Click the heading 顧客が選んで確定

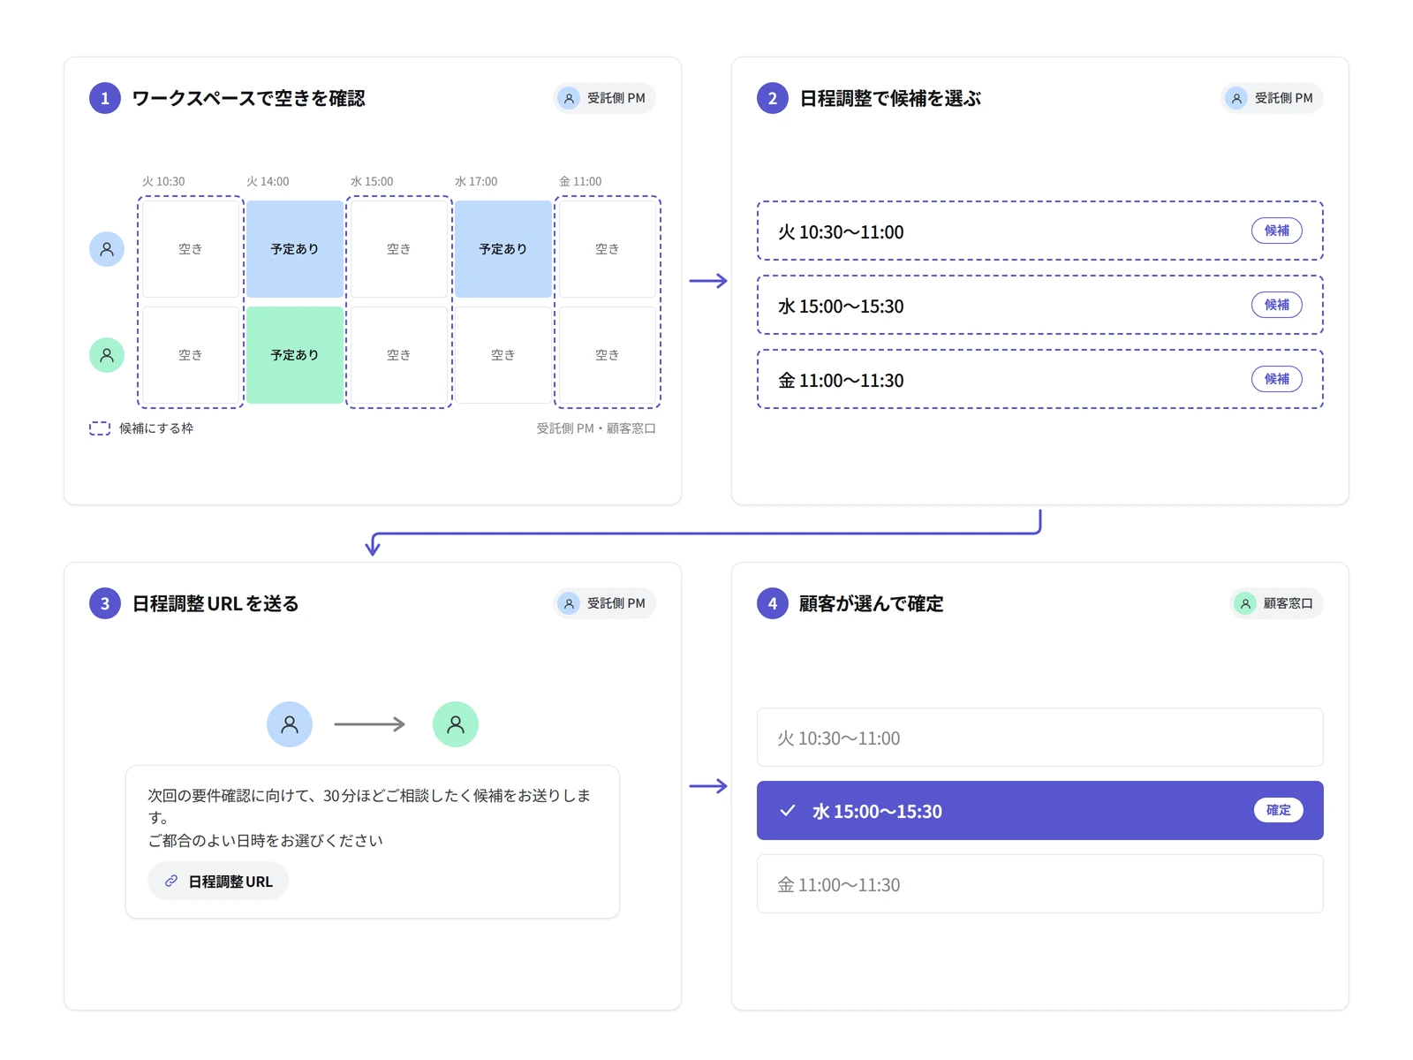pos(871,603)
